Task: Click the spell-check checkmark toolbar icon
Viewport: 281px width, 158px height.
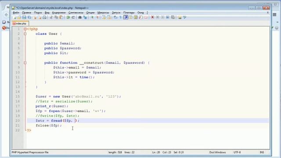Action: click(184, 18)
